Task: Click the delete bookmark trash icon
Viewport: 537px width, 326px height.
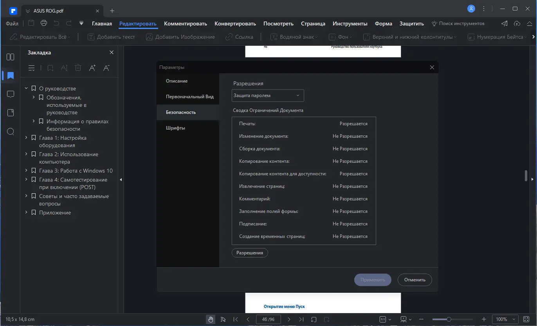Action: (x=78, y=68)
